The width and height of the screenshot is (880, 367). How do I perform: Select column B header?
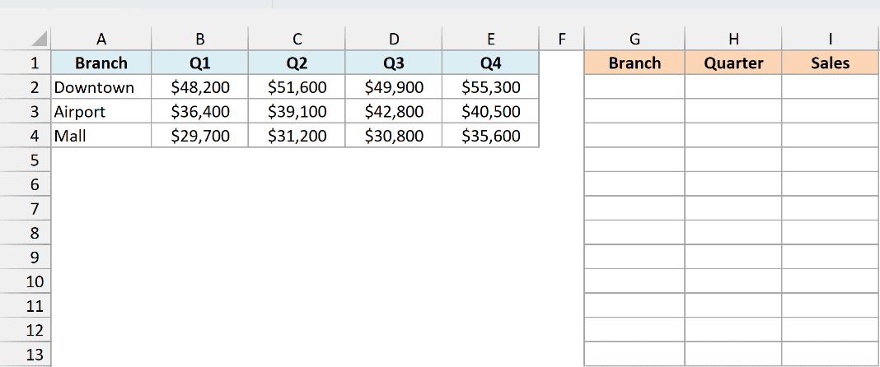click(x=199, y=39)
